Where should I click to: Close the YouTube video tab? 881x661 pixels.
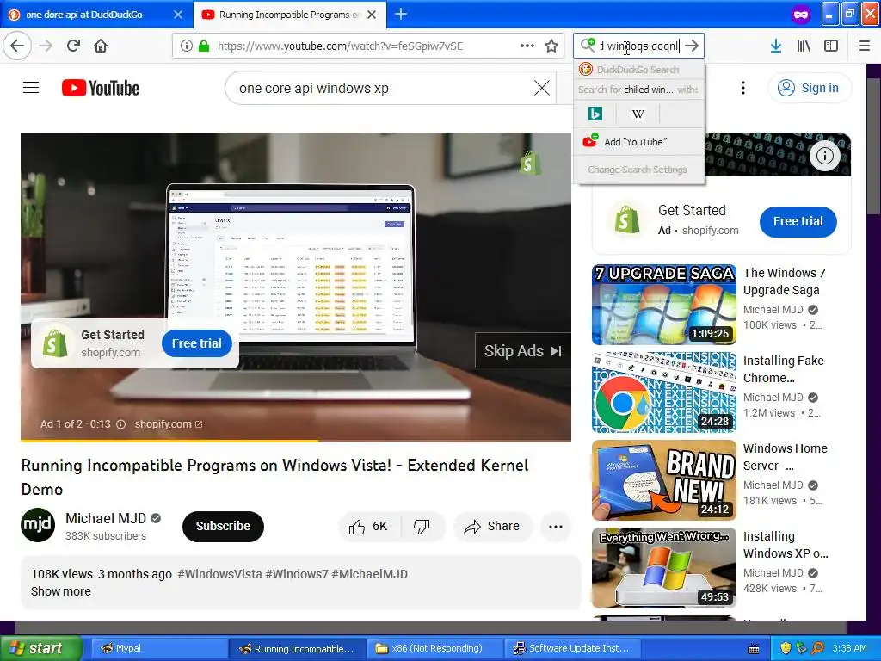tap(372, 15)
